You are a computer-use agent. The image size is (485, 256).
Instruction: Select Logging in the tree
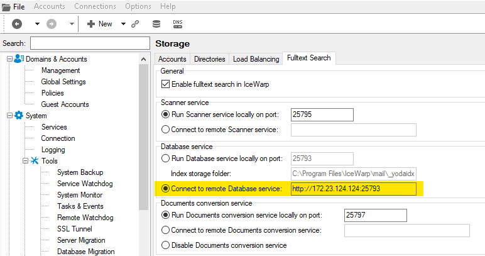(53, 150)
